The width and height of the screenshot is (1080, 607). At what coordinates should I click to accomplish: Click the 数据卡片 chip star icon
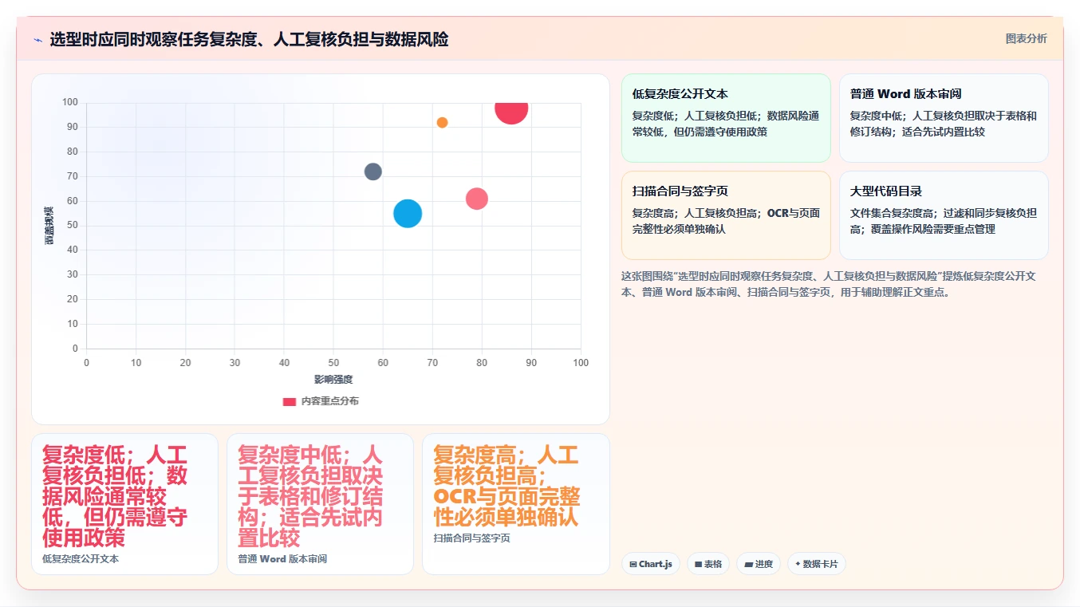pyautogui.click(x=798, y=564)
